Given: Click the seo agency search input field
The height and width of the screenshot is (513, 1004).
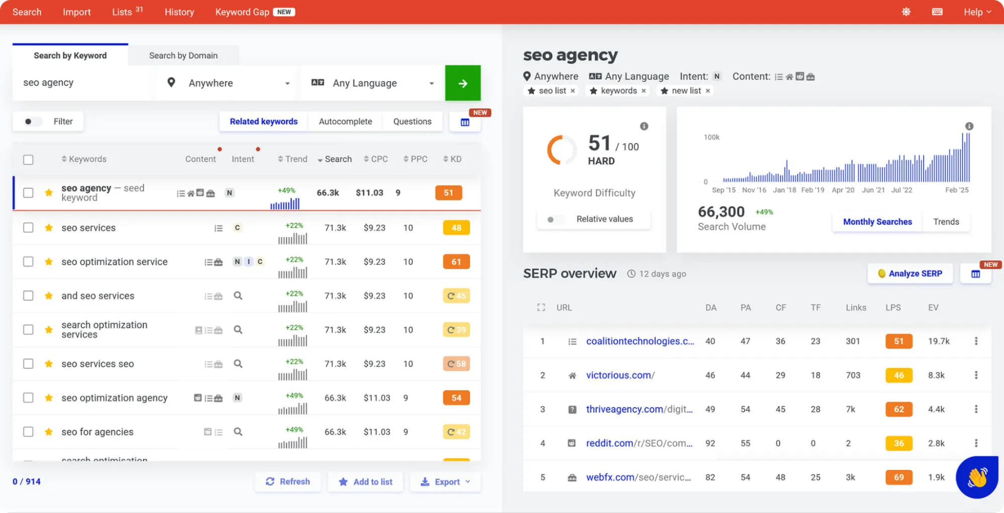Looking at the screenshot, I should pyautogui.click(x=80, y=82).
